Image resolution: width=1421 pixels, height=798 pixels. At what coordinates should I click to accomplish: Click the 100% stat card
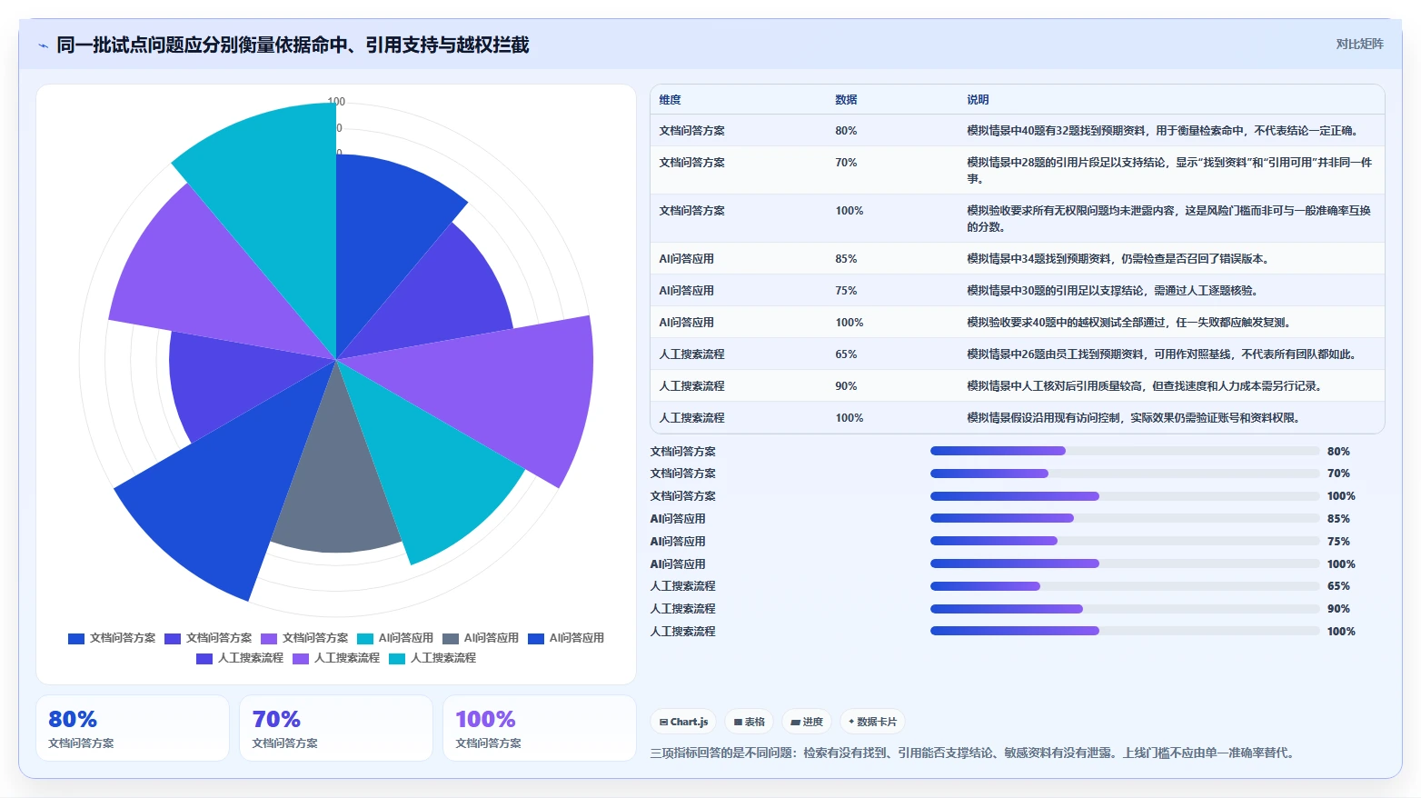click(540, 728)
